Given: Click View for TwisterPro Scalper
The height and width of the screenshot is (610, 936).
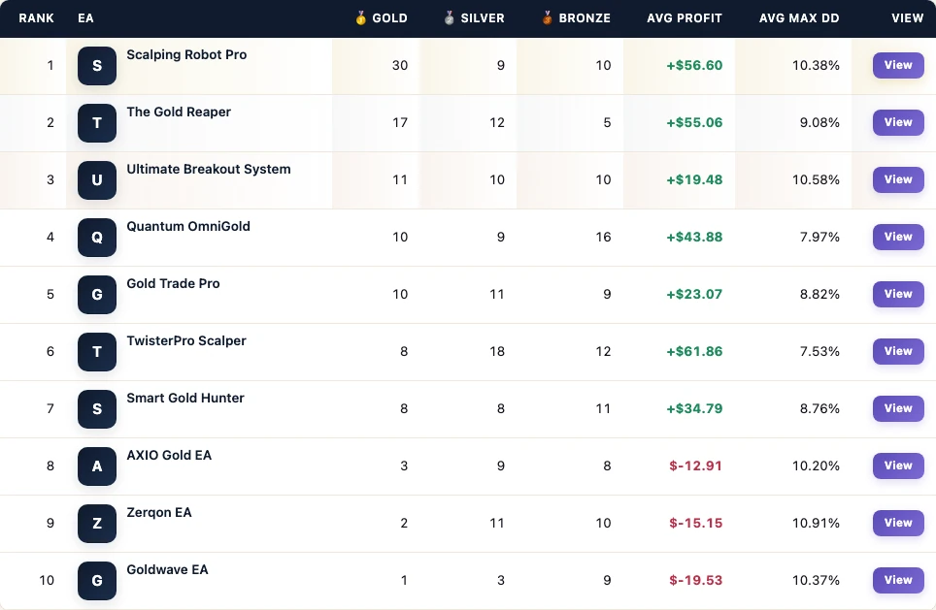Looking at the screenshot, I should 898,351.
